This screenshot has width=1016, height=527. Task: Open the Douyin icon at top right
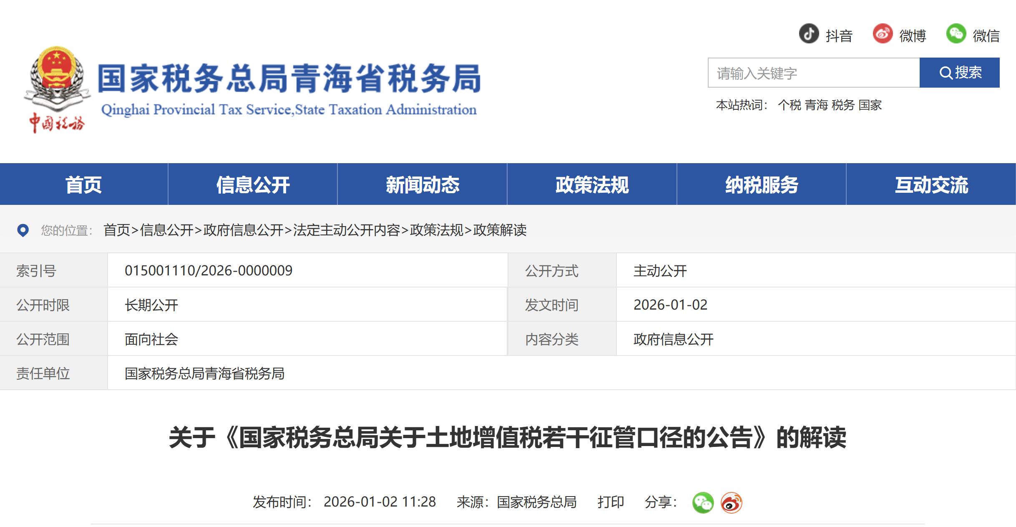pos(809,35)
